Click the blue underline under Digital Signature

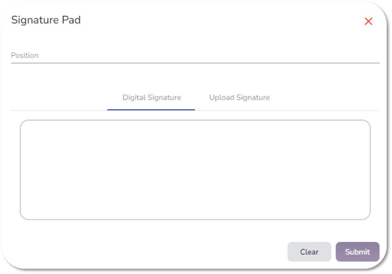pos(151,109)
